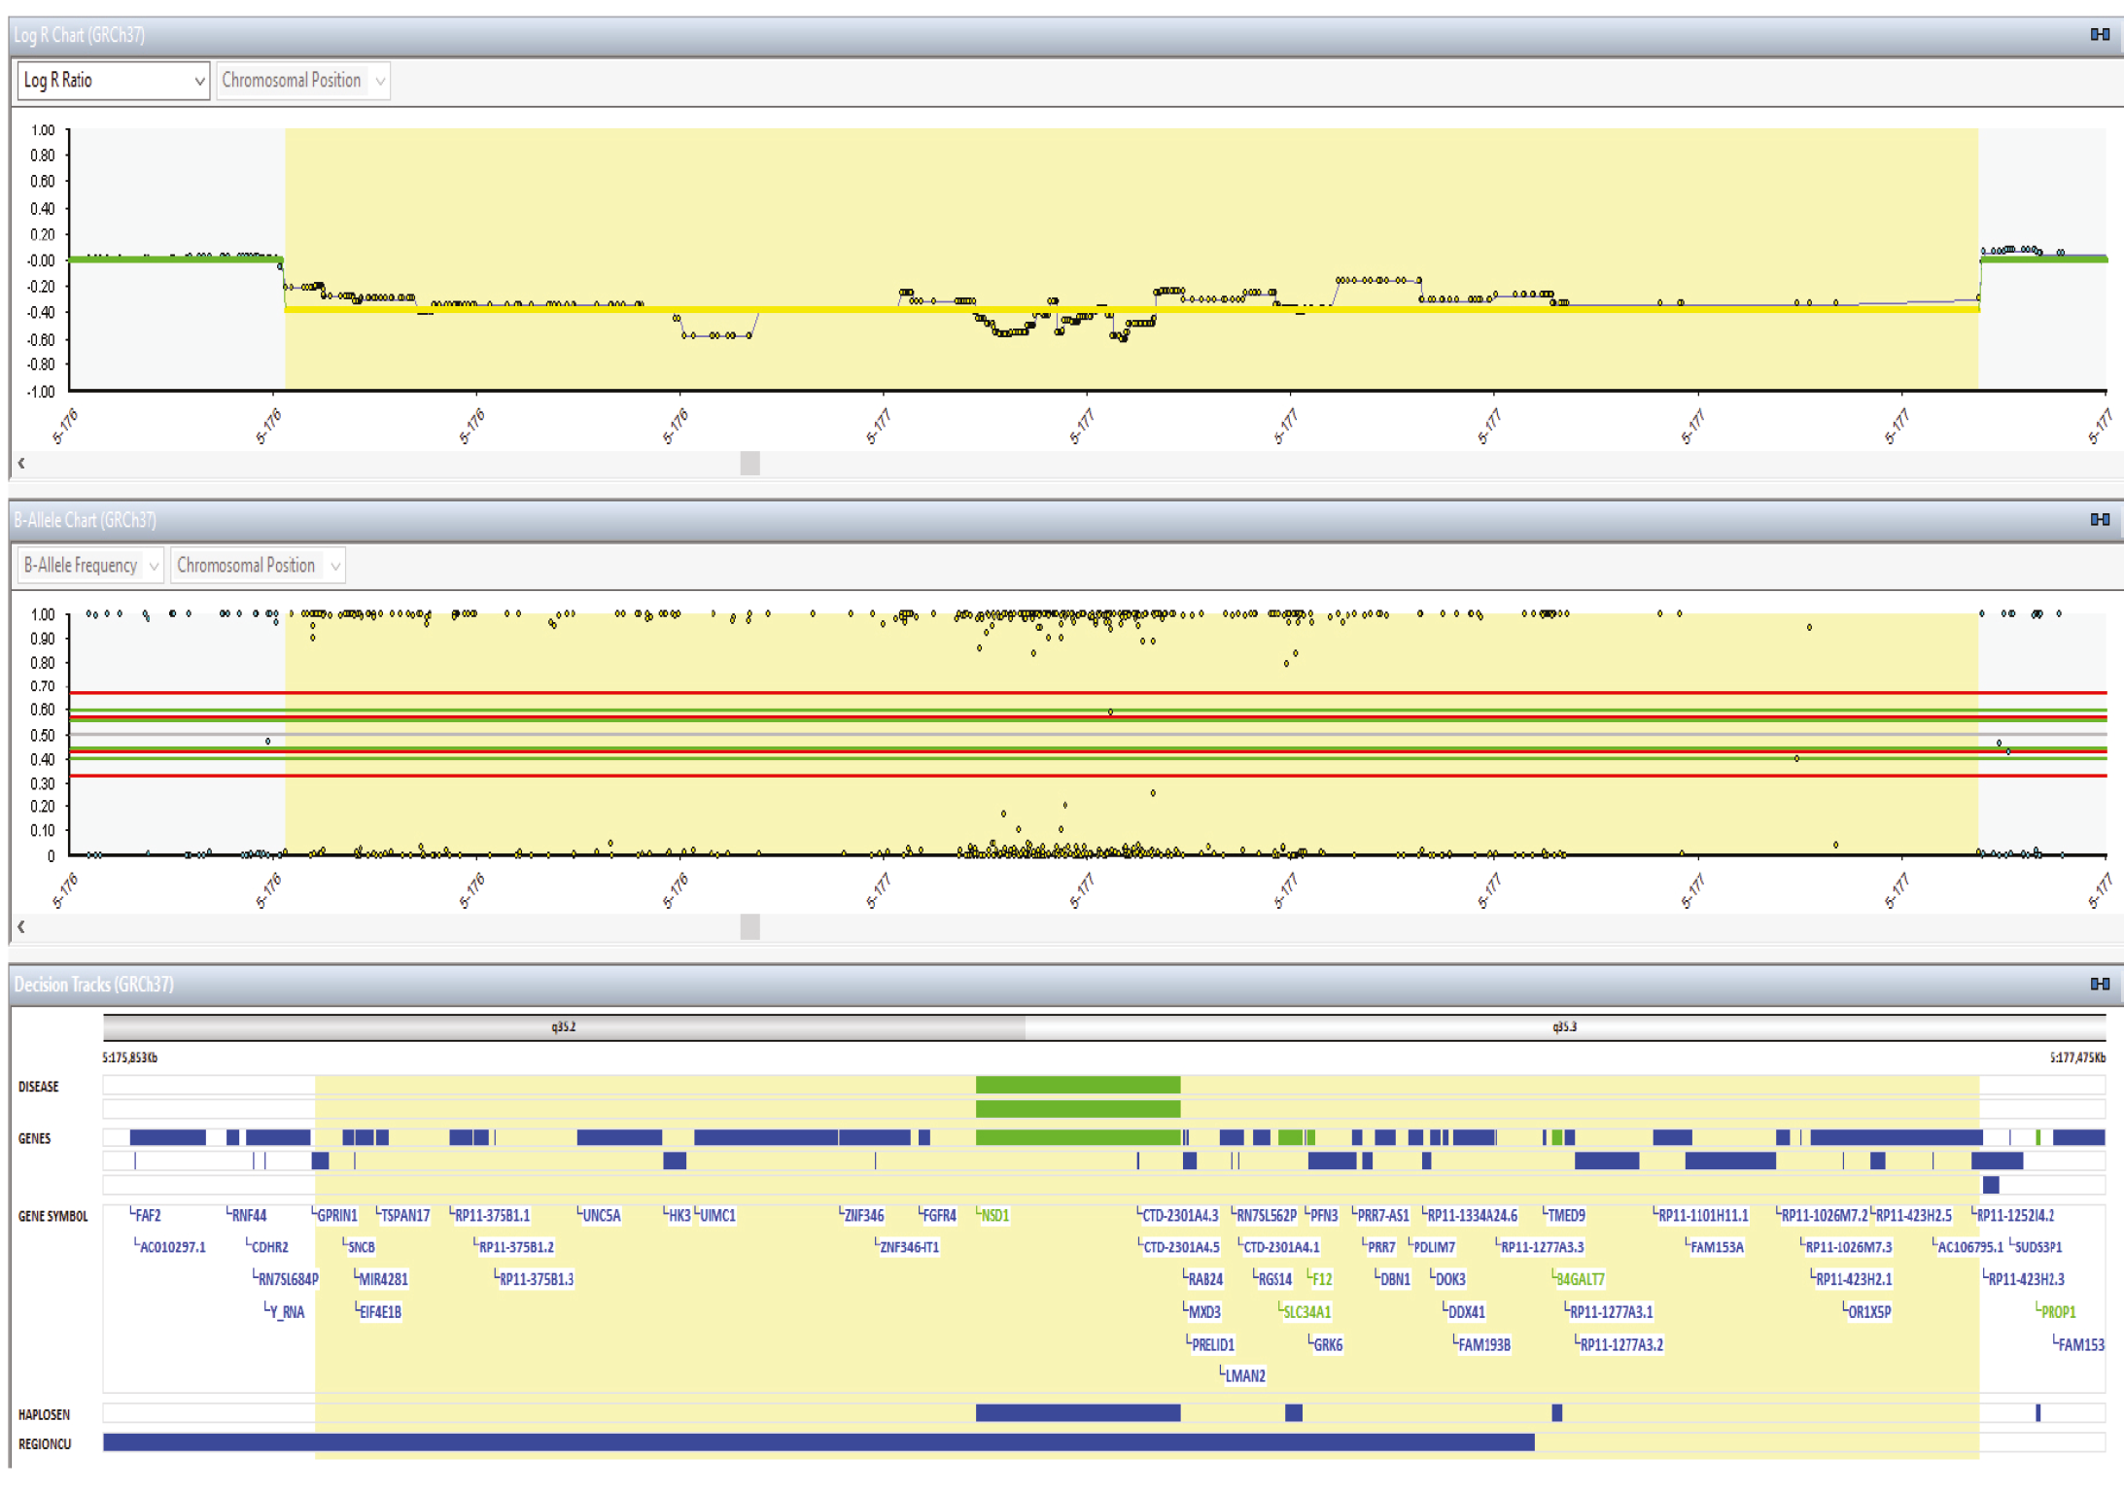Open the Log R Ratio dropdown
This screenshot has width=2124, height=1492.
pos(113,81)
